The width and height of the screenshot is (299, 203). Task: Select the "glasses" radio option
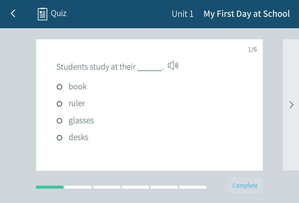[60, 121]
